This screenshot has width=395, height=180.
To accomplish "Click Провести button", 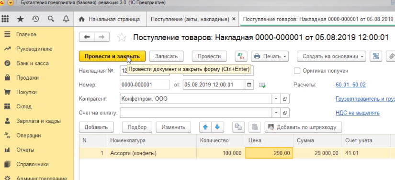I will (x=209, y=56).
